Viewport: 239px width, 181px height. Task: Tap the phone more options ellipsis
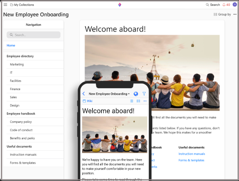[145, 101]
